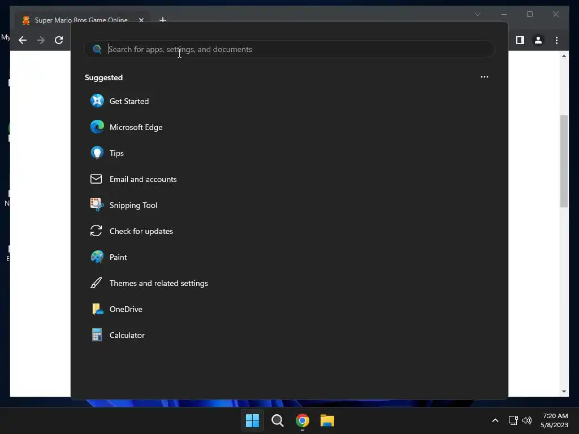Open Chrome's three-dot menu
Viewport: 579px width, 434px height.
pos(556,40)
